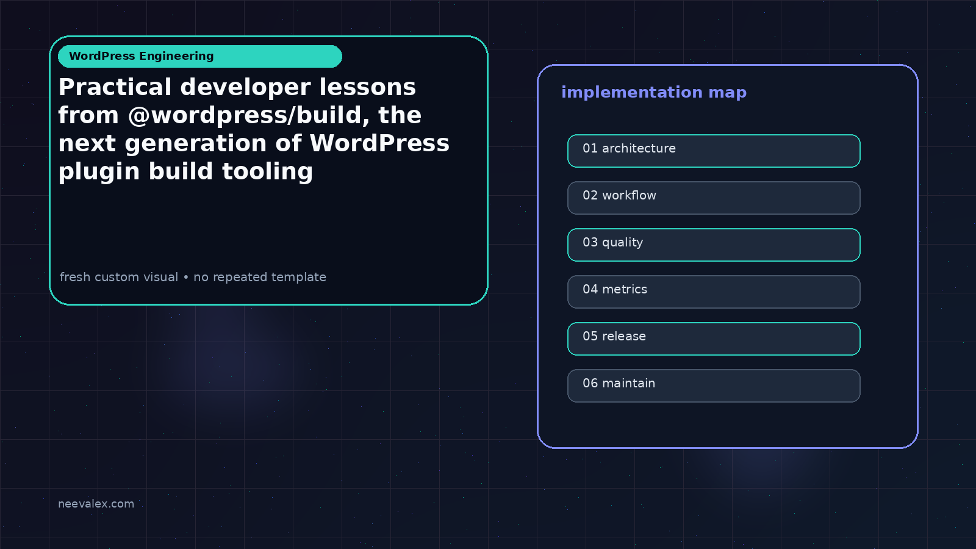Open the neevalex.com link
Viewport: 976px width, 549px height.
(96, 504)
